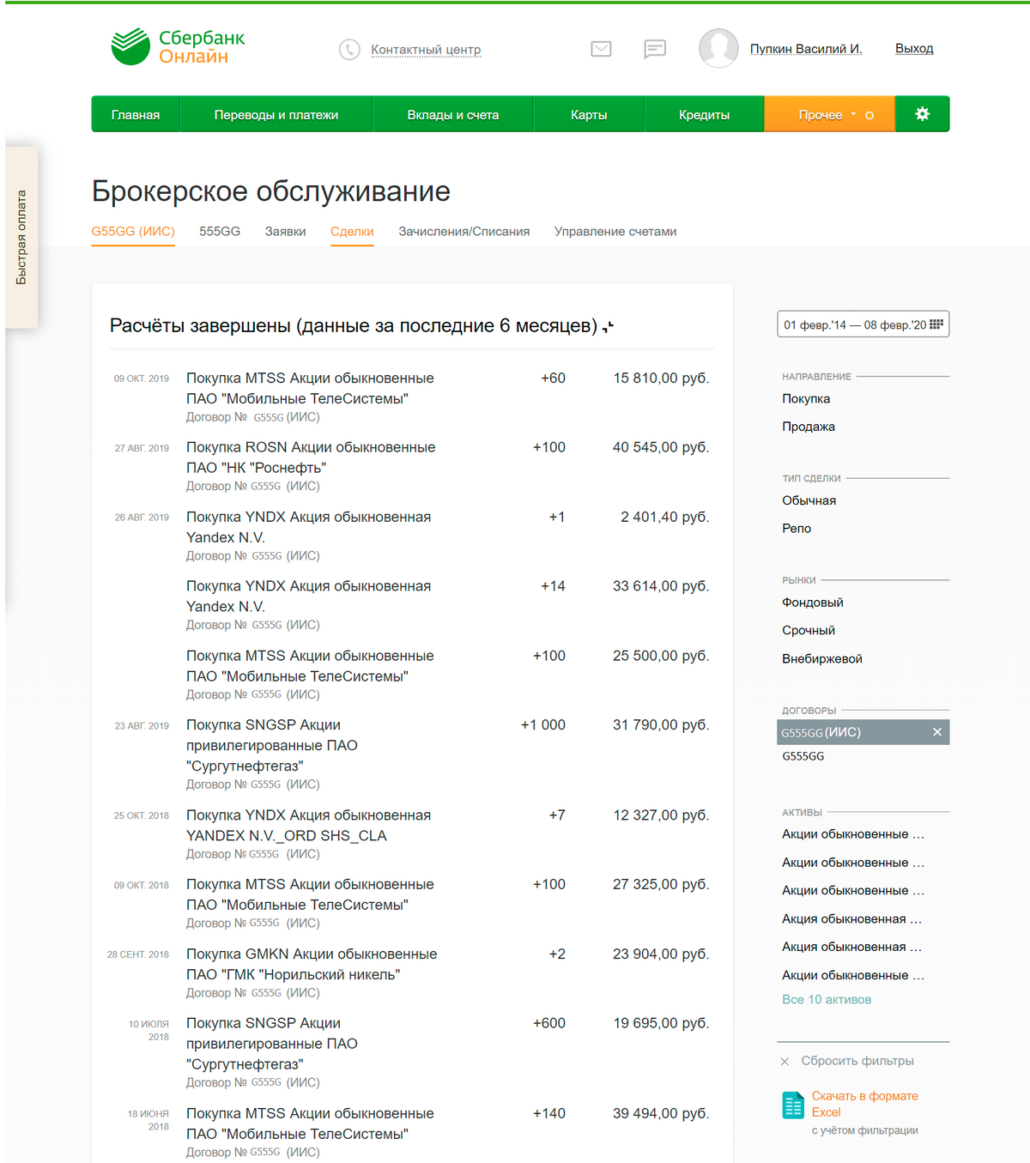Open the chat message icon
The height and width of the screenshot is (1163, 1030).
click(655, 49)
